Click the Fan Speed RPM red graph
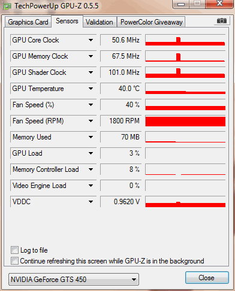 (x=185, y=121)
